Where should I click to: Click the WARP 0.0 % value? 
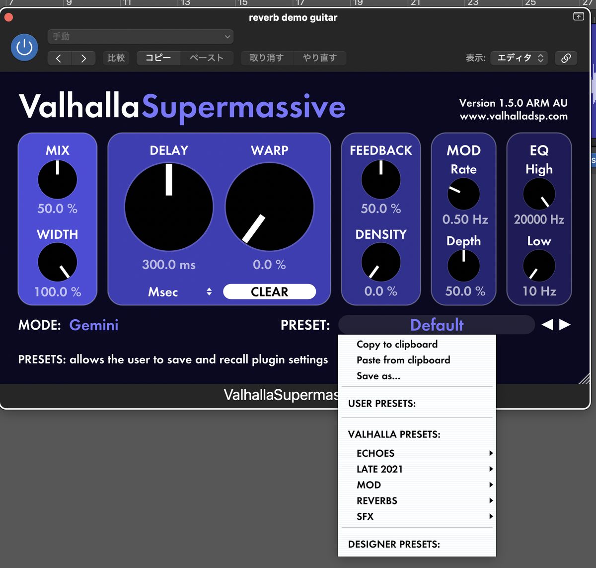[x=270, y=265]
